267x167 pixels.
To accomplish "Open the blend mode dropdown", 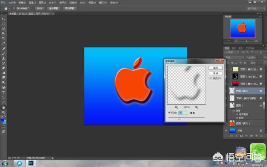I will click(235, 57).
